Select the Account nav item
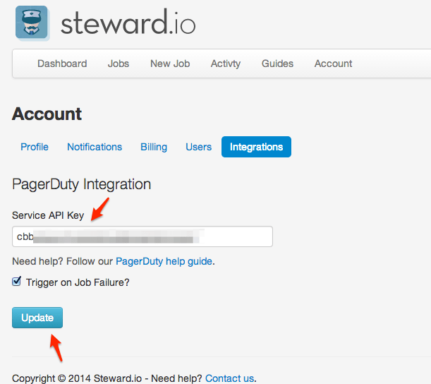The width and height of the screenshot is (431, 384). click(x=333, y=64)
